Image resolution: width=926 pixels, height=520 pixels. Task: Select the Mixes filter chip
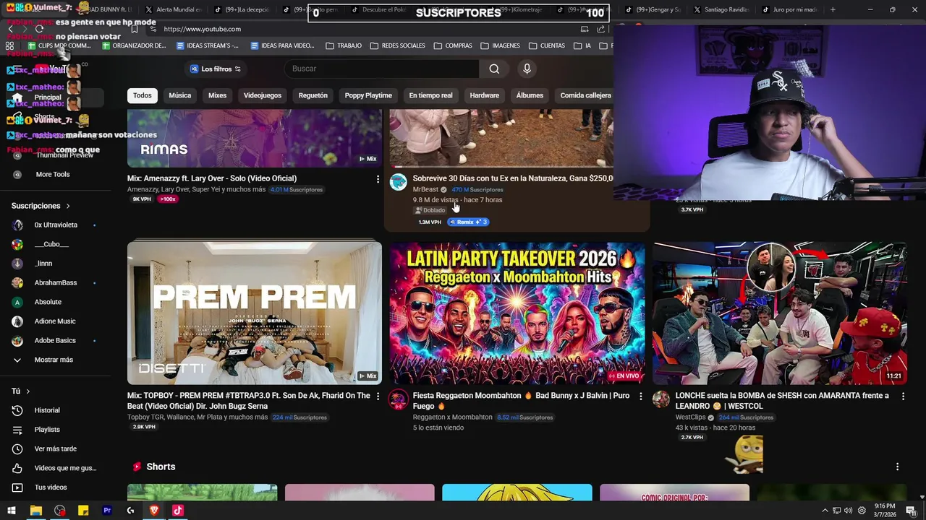(x=217, y=95)
